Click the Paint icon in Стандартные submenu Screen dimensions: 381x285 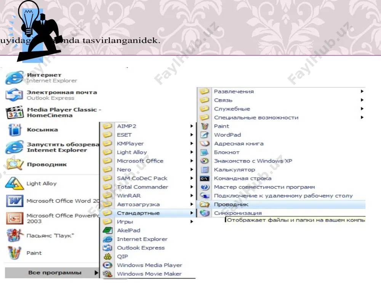tap(205, 126)
